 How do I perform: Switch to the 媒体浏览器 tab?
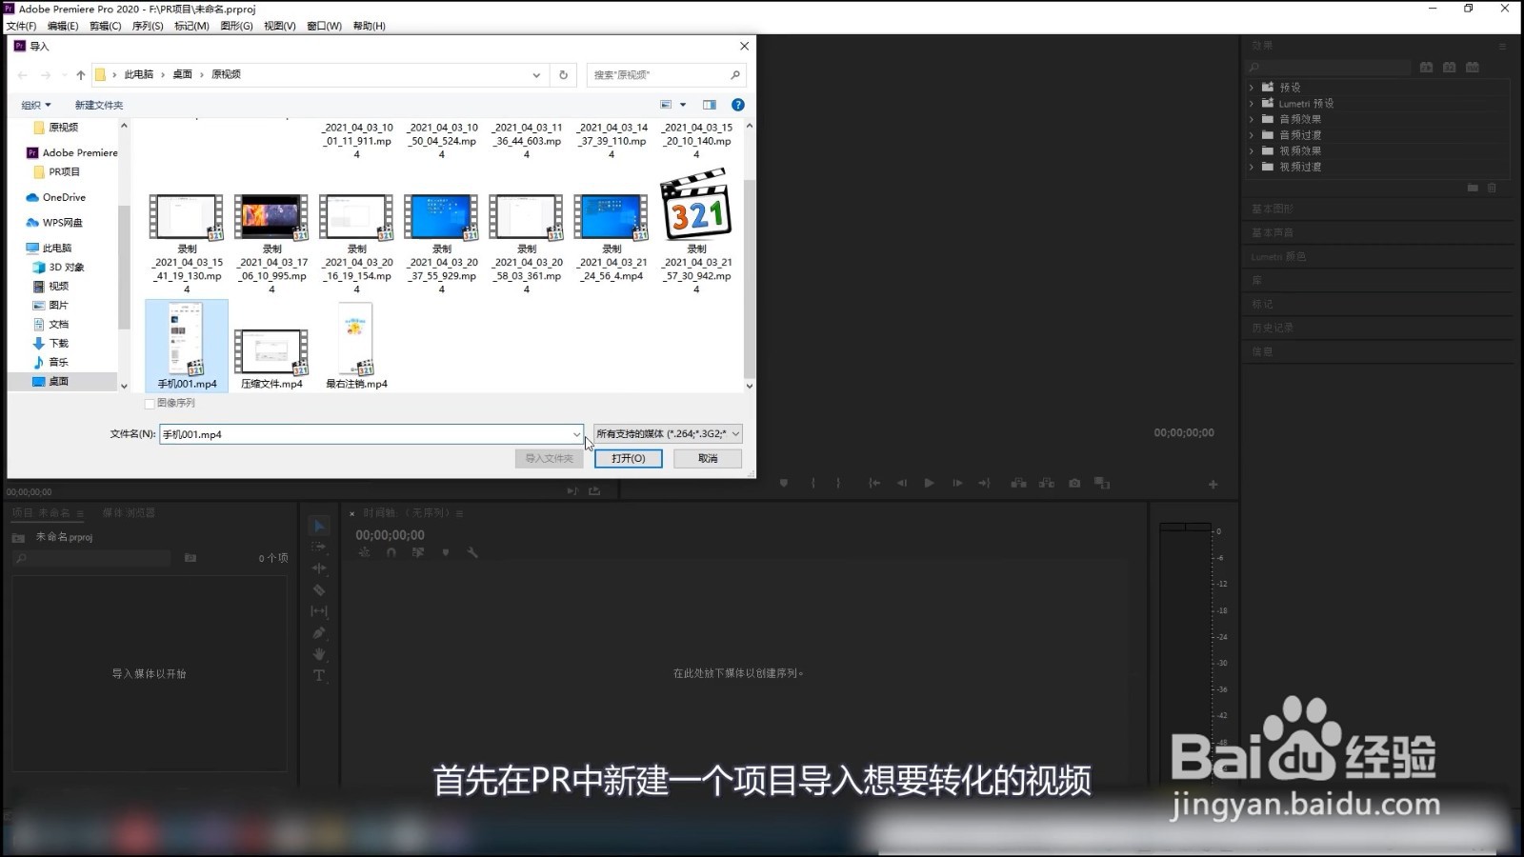tap(129, 512)
